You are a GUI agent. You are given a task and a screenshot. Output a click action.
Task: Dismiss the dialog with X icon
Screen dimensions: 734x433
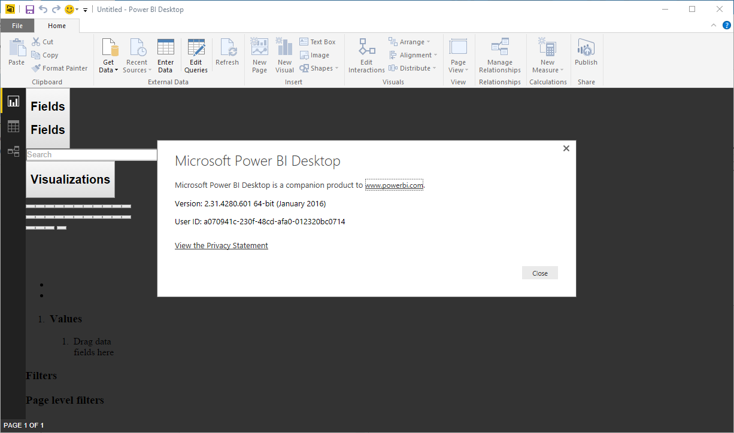tap(566, 148)
